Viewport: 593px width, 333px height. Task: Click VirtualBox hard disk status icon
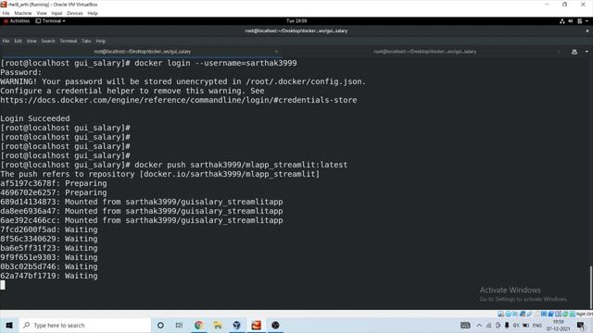coord(500,314)
